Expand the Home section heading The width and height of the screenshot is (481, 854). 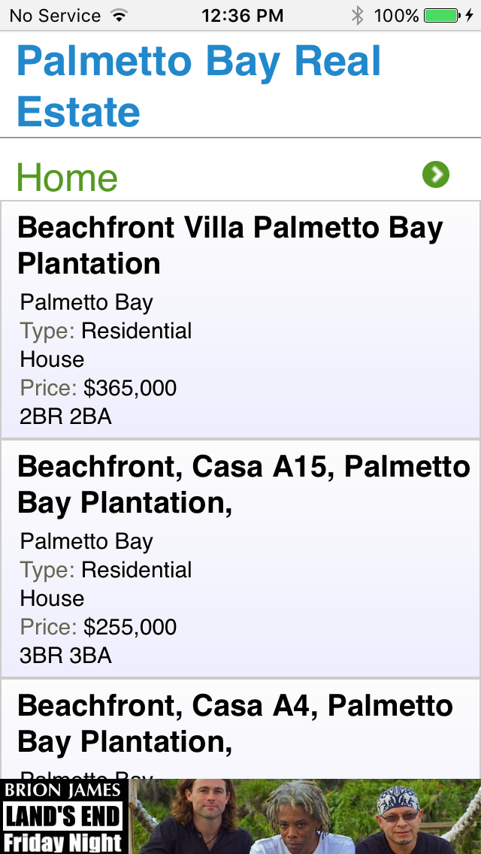pyautogui.click(x=68, y=178)
